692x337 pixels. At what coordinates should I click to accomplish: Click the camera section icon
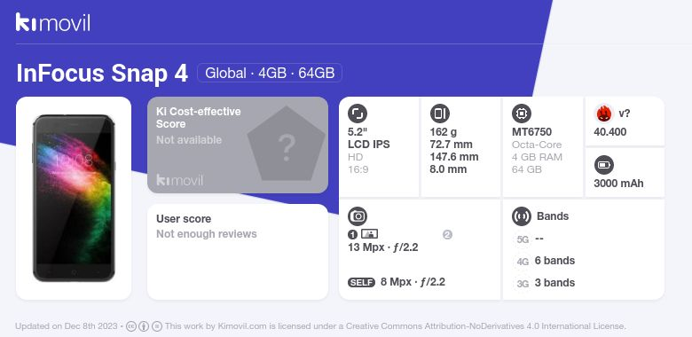coord(358,216)
